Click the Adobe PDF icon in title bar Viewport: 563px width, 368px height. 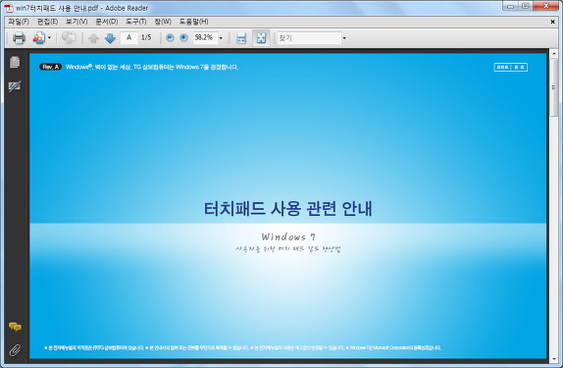[9, 8]
